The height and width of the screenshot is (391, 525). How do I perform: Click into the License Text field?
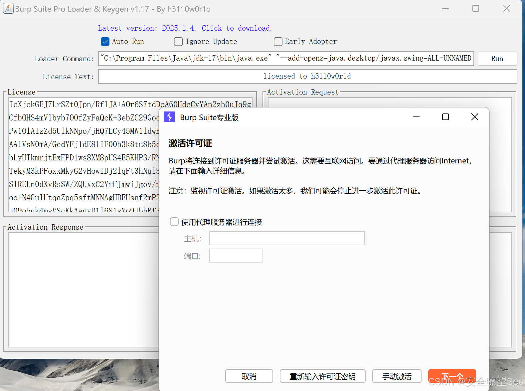coord(307,77)
